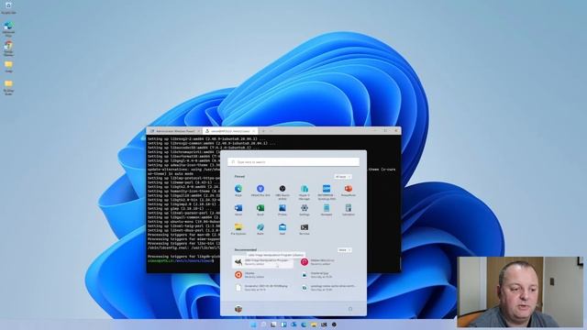This screenshot has height=330, width=587.
Task: Show More recommended items
Action: 344,250
